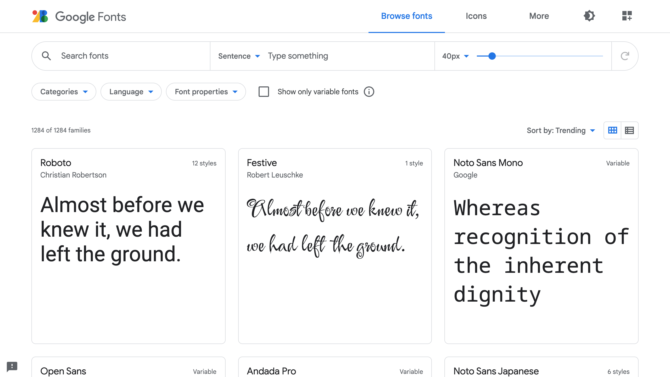
Task: Click the '12 styles' label on Roboto
Action: 204,163
